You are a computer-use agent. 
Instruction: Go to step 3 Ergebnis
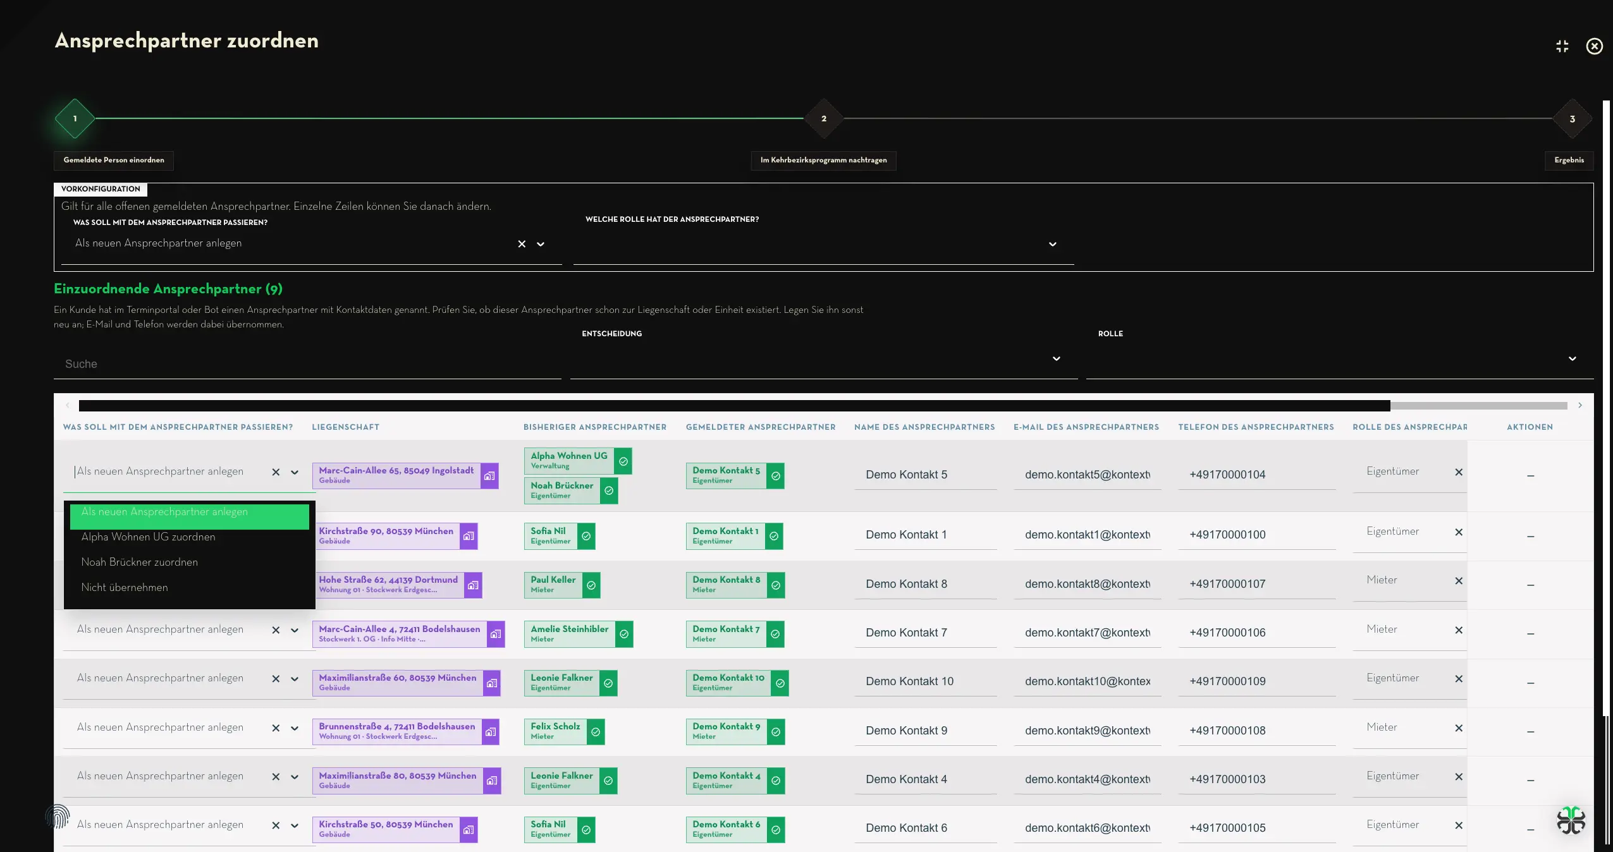point(1569,161)
